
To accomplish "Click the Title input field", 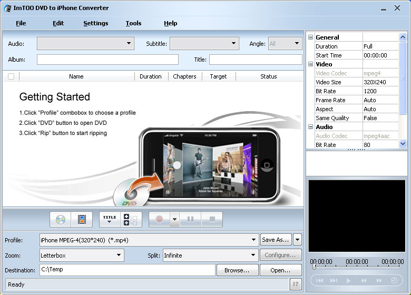I will (x=256, y=60).
